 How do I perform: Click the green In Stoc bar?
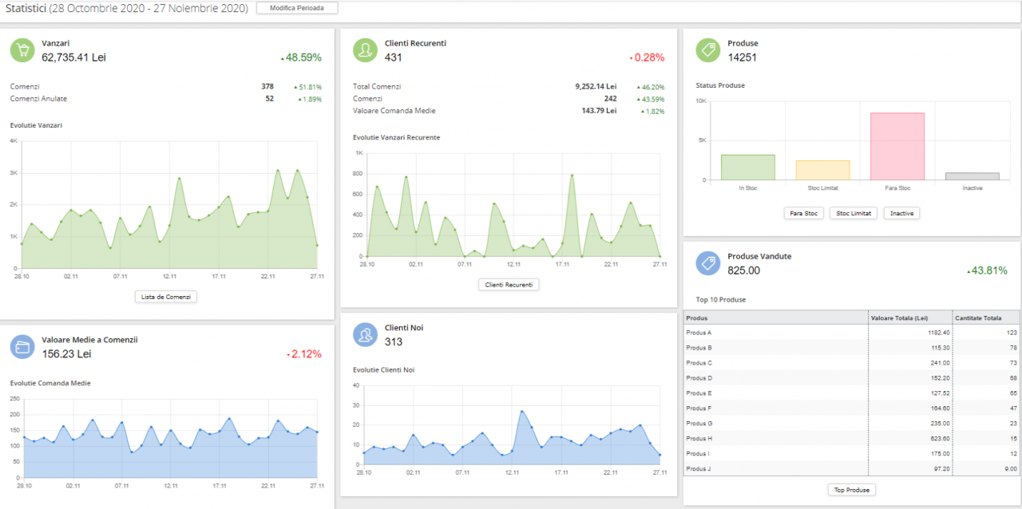tap(747, 168)
